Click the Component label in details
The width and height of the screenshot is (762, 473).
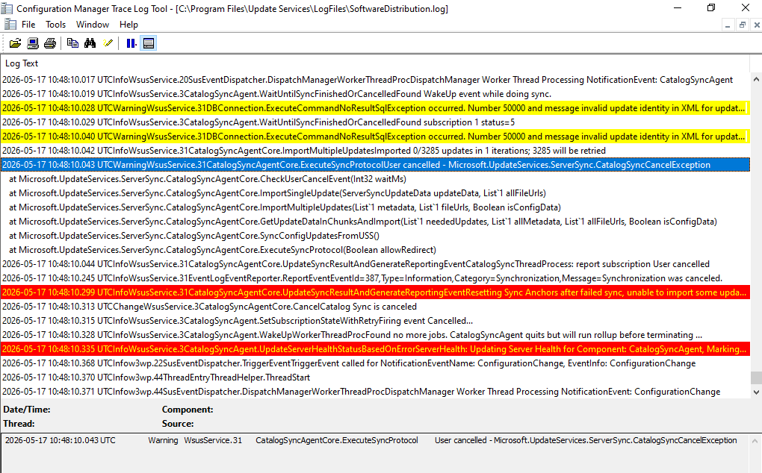pyautogui.click(x=188, y=410)
